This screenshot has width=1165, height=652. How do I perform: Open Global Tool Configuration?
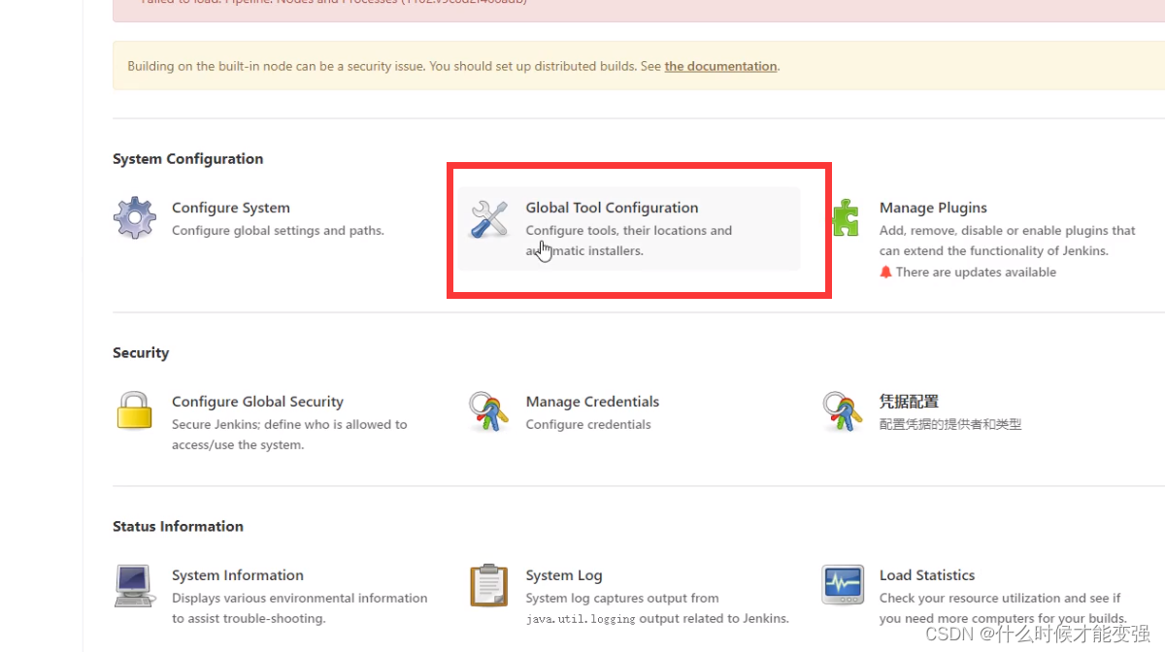tap(612, 208)
